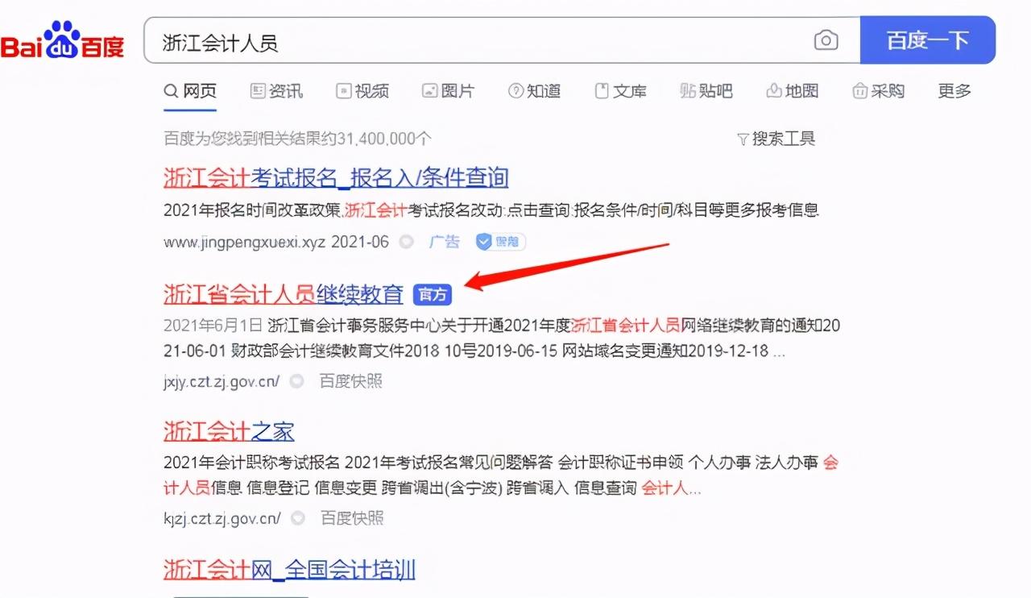Open the 图片 tab
Screen dimensions: 1031x598
(x=448, y=91)
